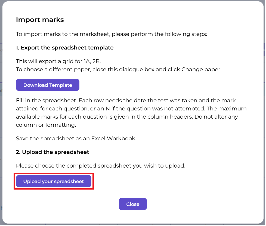
Task: Select the '2. Upload the spreadsheet' heading
Action: [52, 152]
